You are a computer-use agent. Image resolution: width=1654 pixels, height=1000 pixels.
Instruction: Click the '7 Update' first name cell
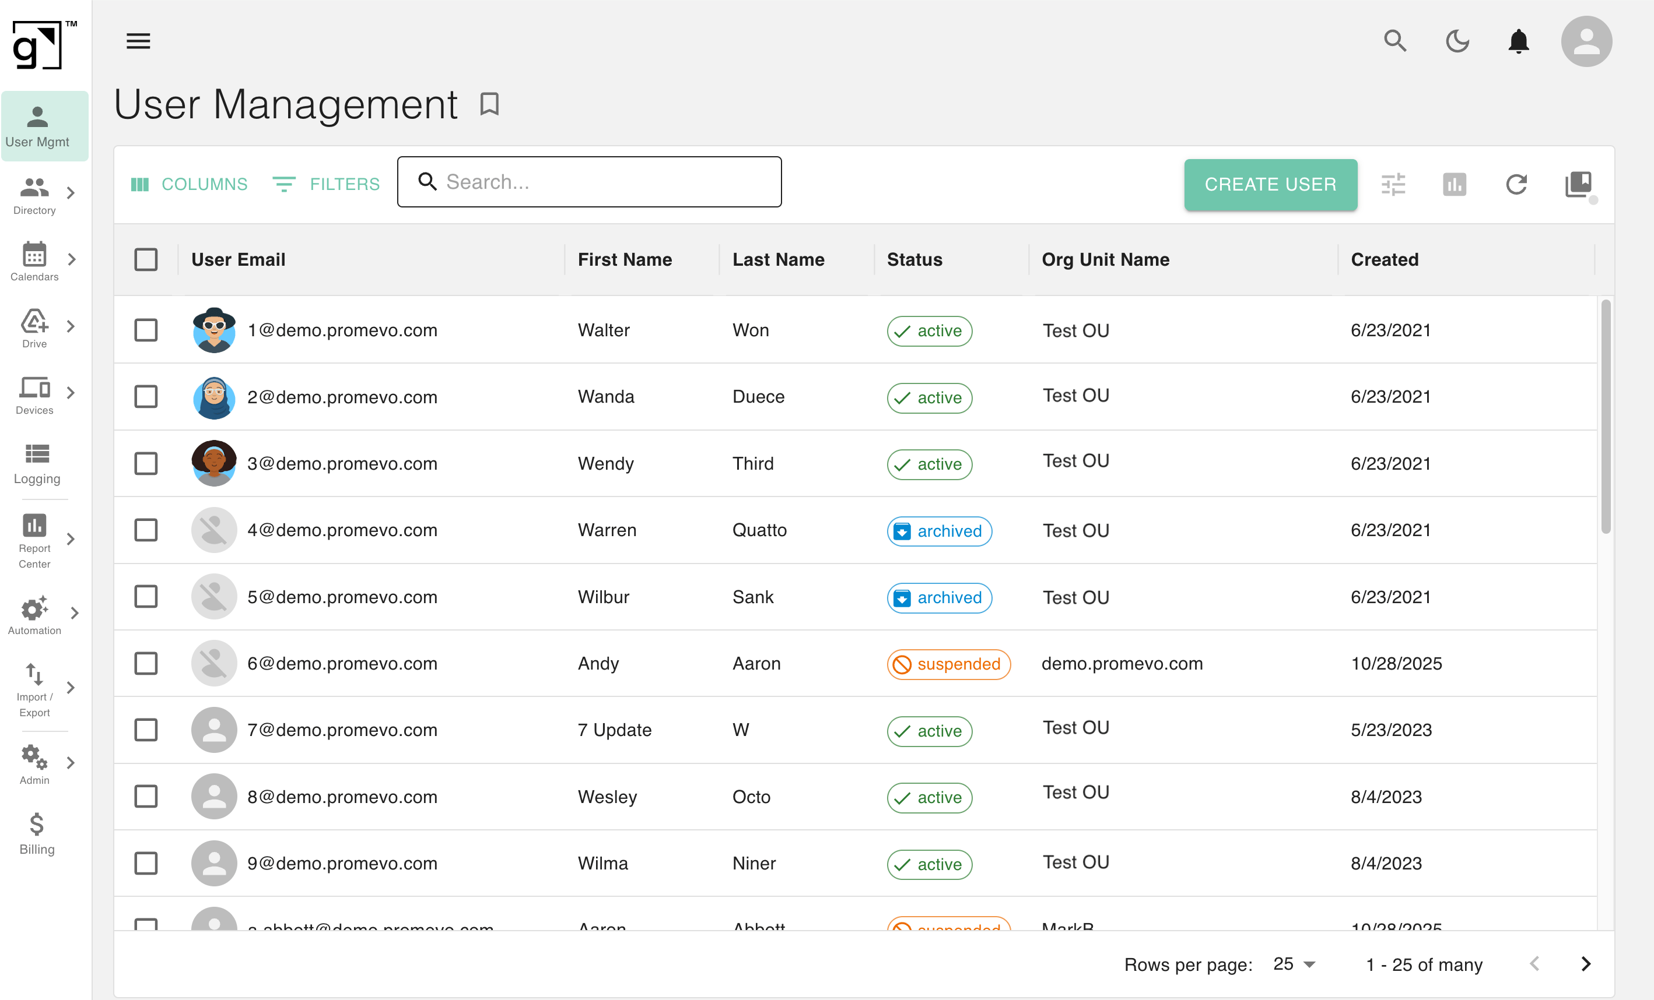pyautogui.click(x=614, y=730)
